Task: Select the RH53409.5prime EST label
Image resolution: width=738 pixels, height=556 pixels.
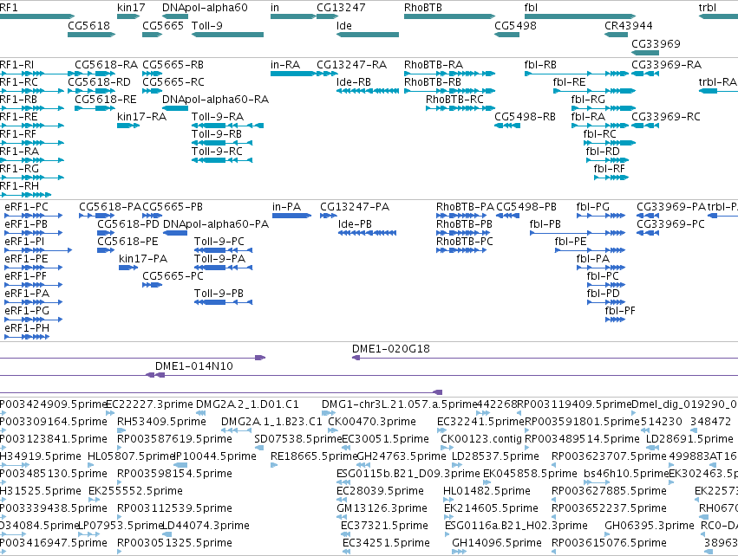Action: pyautogui.click(x=161, y=422)
